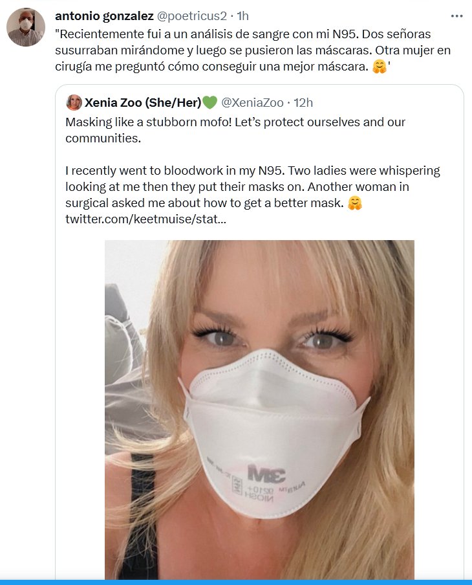Screen dimensions: 472x585
Task: Click the word "communities." in the quoted tweet
Action: coord(102,138)
